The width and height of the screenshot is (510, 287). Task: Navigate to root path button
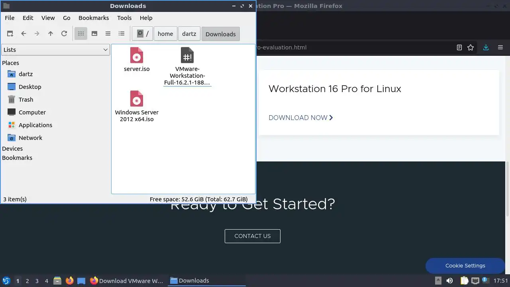click(x=143, y=34)
